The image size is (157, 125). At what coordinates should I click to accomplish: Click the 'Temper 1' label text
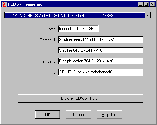pyautogui.click(x=48, y=40)
